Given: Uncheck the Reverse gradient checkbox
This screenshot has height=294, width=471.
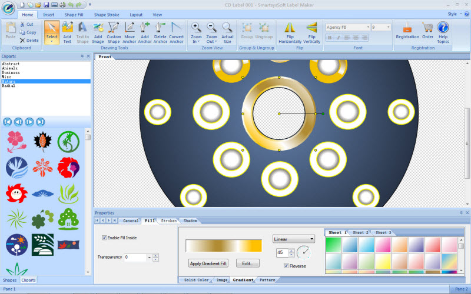Looking at the screenshot, I should pos(287,266).
